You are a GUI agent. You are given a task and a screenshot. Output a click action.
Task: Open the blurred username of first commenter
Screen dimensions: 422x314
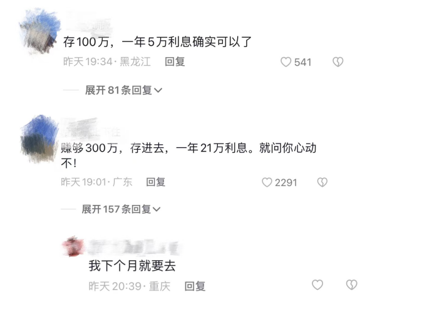(x=89, y=24)
